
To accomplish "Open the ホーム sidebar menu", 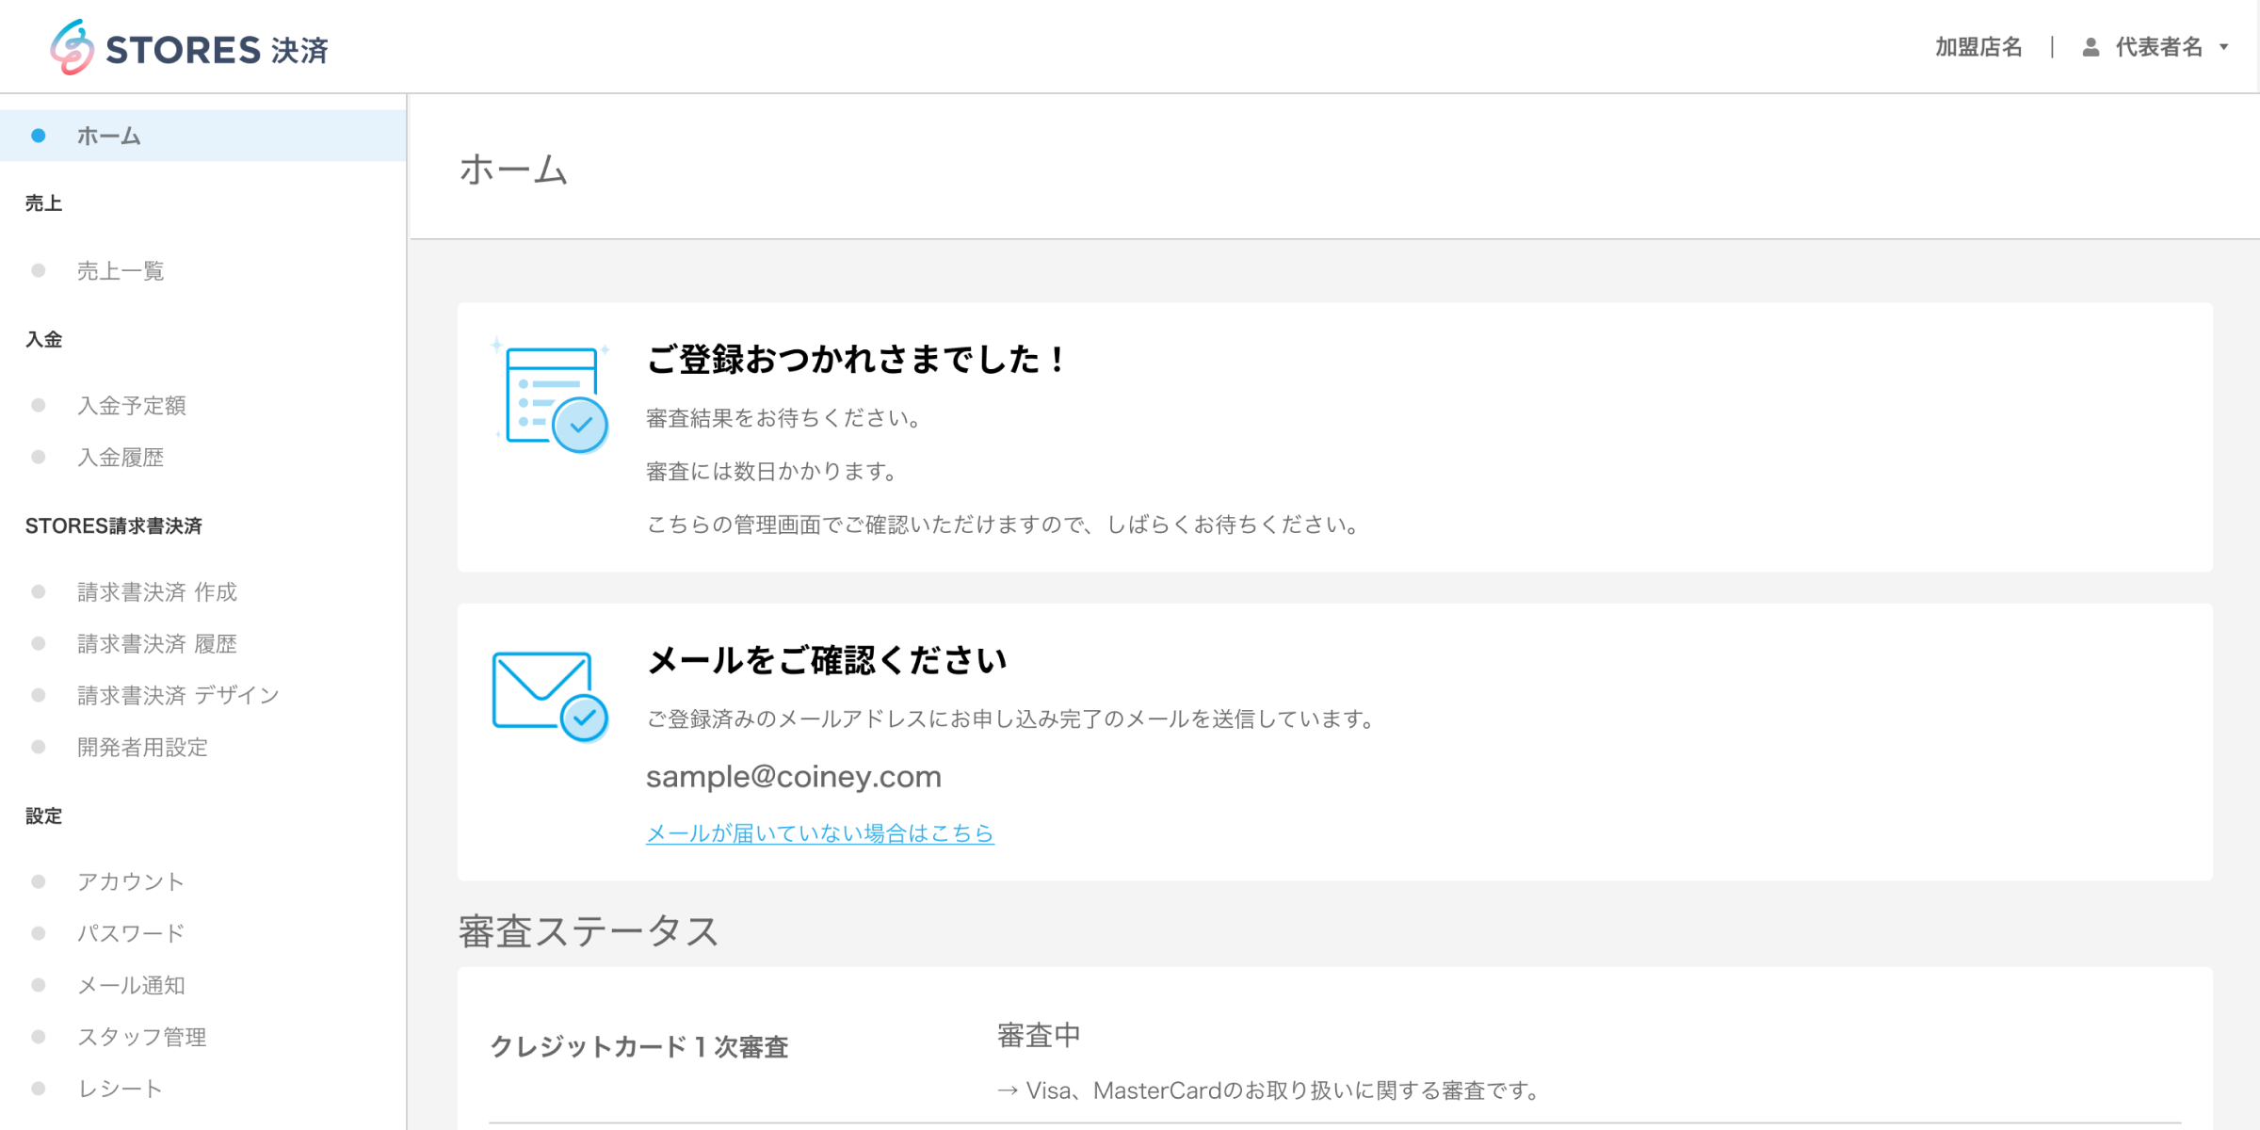I will (203, 136).
